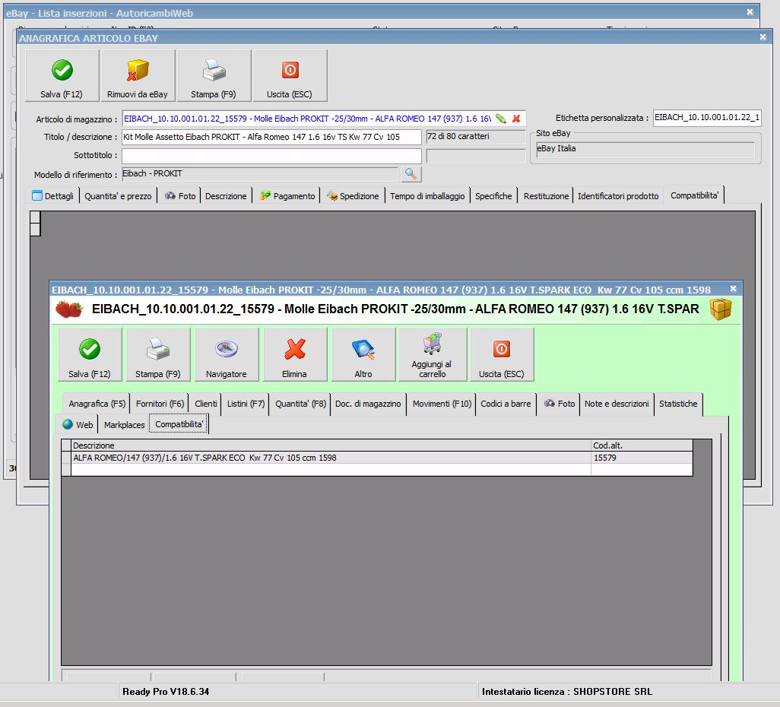Click the Articolo di magazzino field
This screenshot has height=707, width=780.
pos(307,119)
